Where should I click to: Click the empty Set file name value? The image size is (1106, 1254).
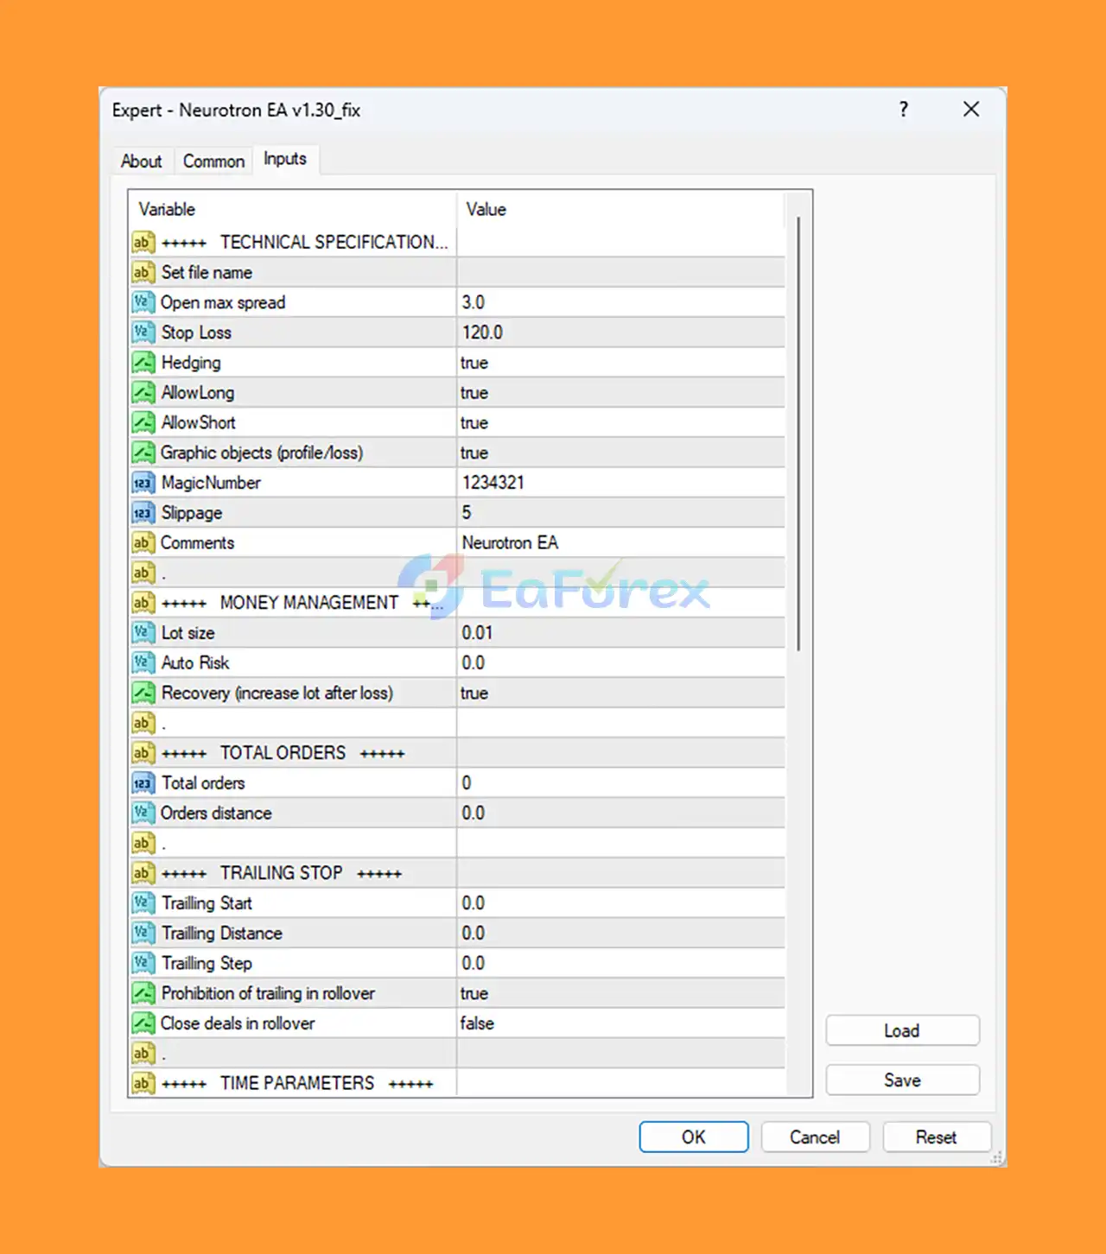[620, 272]
